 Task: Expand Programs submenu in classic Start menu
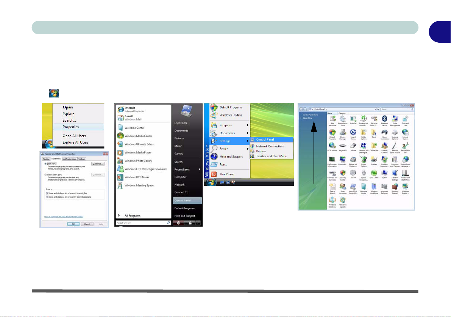pyautogui.click(x=230, y=125)
